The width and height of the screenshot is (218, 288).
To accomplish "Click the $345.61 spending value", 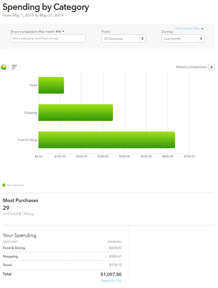I will pyautogui.click(x=115, y=256).
